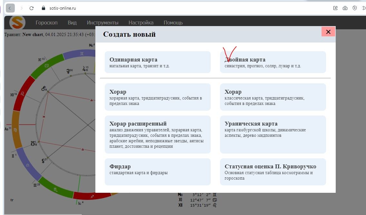Open the tracking protection shield icon

coord(355,8)
